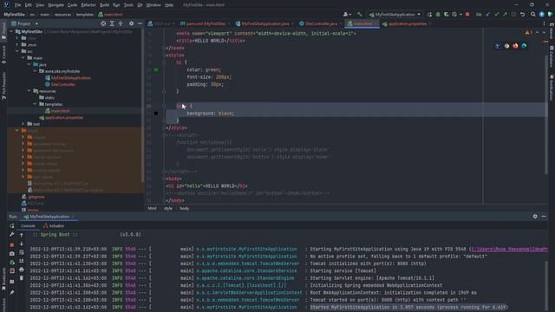Viewport: 555px width, 312px height.
Task: Toggle scroll to end in console toolbar
Action: [21, 261]
